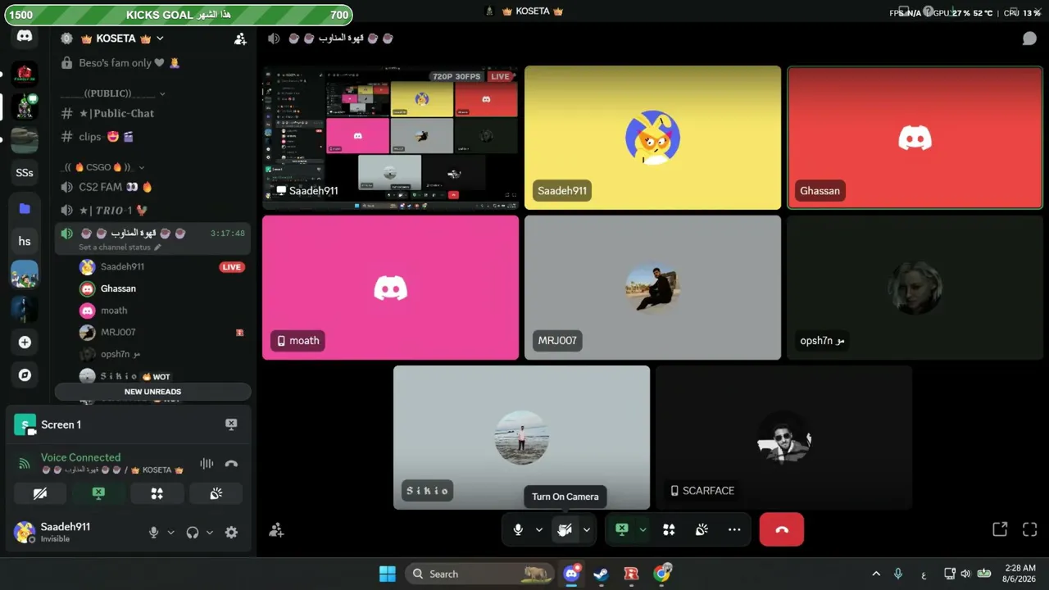1049x590 pixels.
Task: Click the Voice Connected status link
Action: [x=80, y=457]
